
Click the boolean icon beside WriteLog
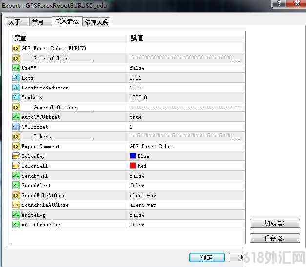pos(16,215)
